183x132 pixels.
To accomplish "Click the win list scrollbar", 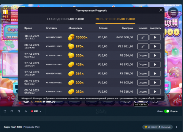I will 163,35.
